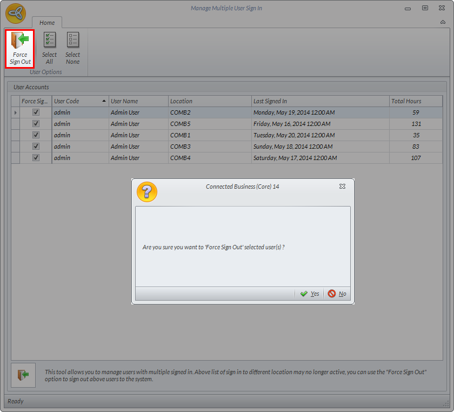The height and width of the screenshot is (412, 454).
Task: Uncheck Force Sign Out for COMB2 row
Action: click(x=36, y=112)
